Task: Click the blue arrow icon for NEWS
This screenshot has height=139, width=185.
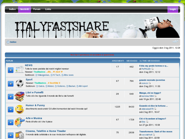Action: pos(11,70)
